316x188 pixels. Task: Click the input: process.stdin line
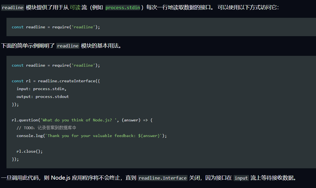[x=42, y=89]
